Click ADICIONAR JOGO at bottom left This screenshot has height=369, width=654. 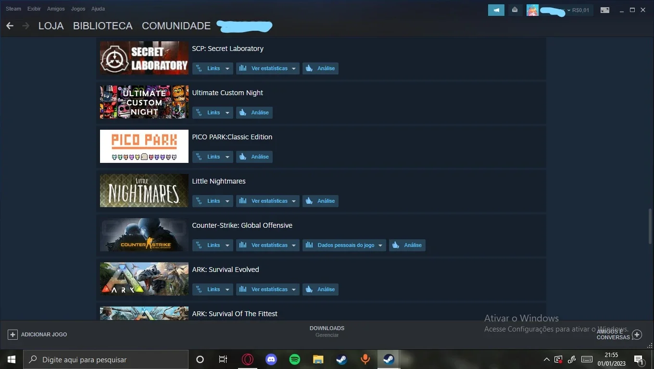click(x=38, y=334)
